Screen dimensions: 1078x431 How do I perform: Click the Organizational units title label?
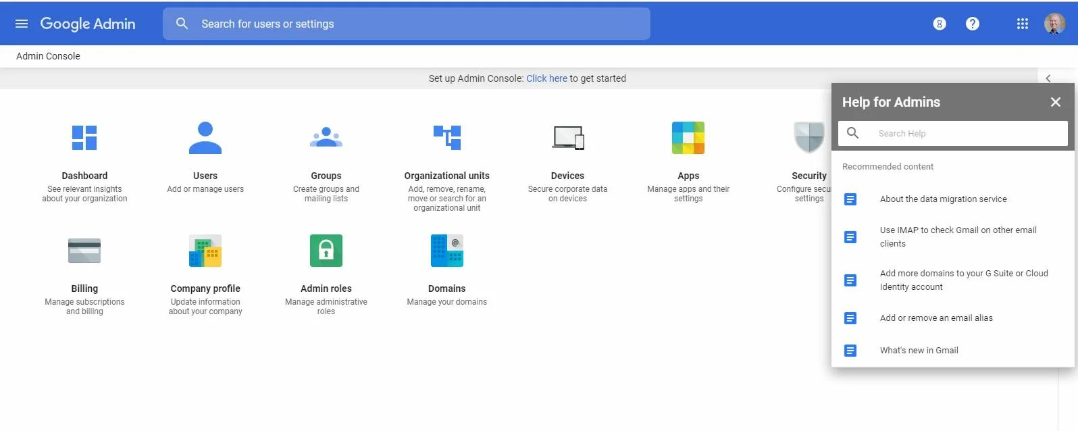click(447, 176)
